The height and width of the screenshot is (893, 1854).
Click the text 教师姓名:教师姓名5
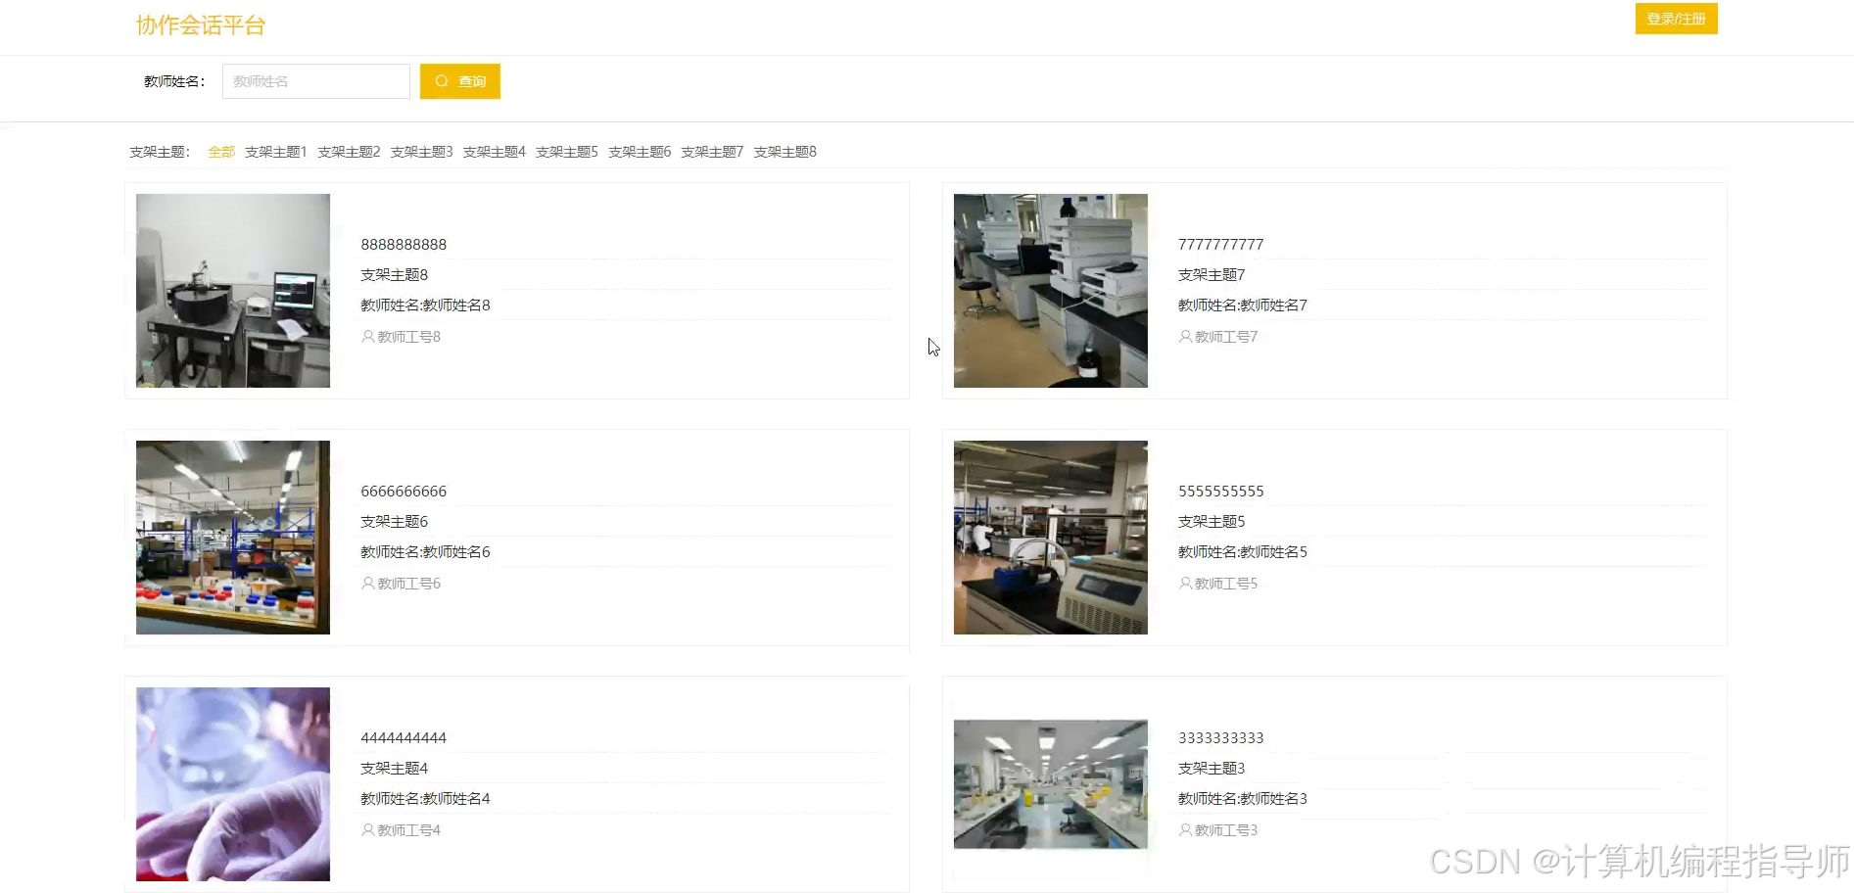point(1243,552)
